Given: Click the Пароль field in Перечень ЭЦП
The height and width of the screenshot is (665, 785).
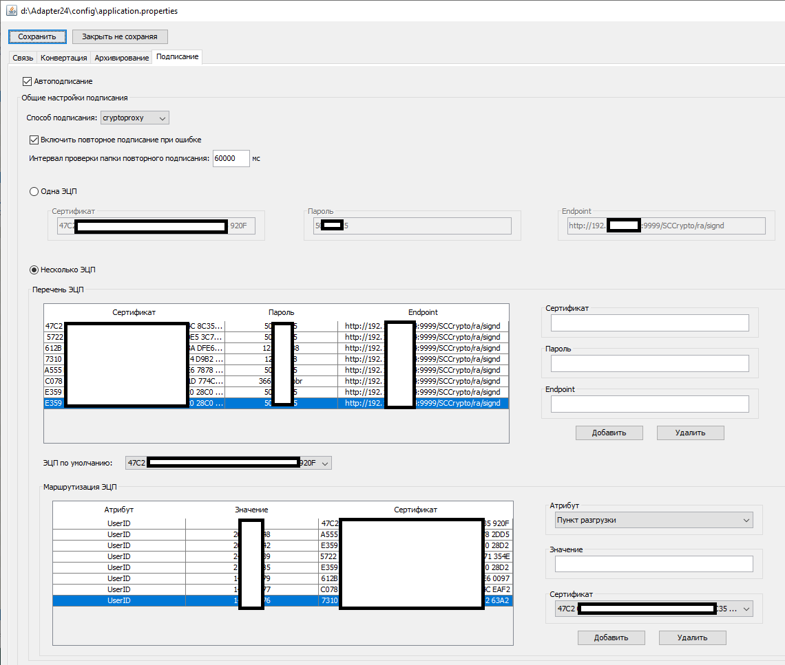Looking at the screenshot, I should pyautogui.click(x=649, y=363).
